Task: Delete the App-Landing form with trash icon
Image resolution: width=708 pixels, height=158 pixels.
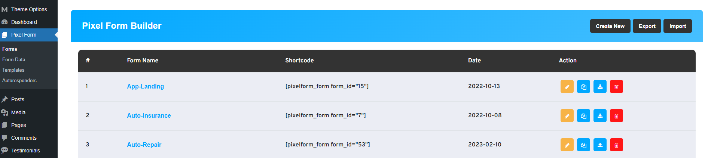Action: [616, 87]
